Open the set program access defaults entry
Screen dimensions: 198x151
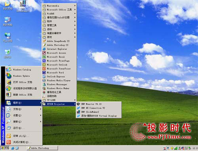pos(23,88)
